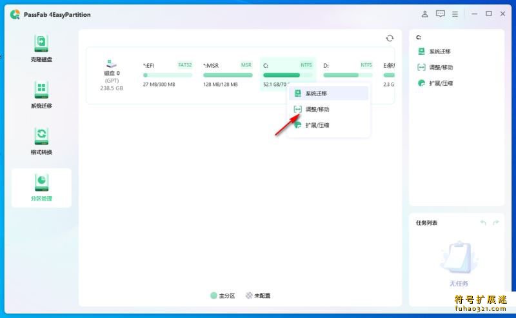Viewport: 516px width, 318px height.
Task: Click the 未配置 legend marker
Action: [249, 295]
